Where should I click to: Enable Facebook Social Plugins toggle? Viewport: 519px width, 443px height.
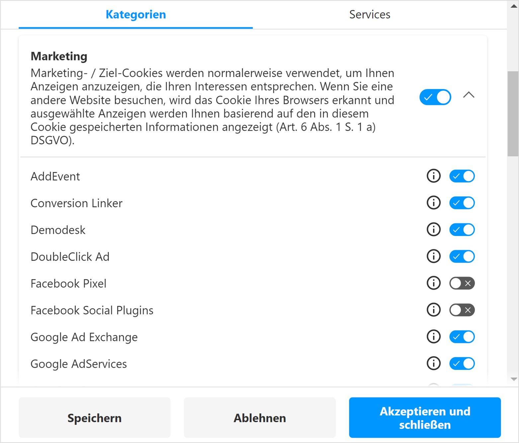tap(462, 310)
